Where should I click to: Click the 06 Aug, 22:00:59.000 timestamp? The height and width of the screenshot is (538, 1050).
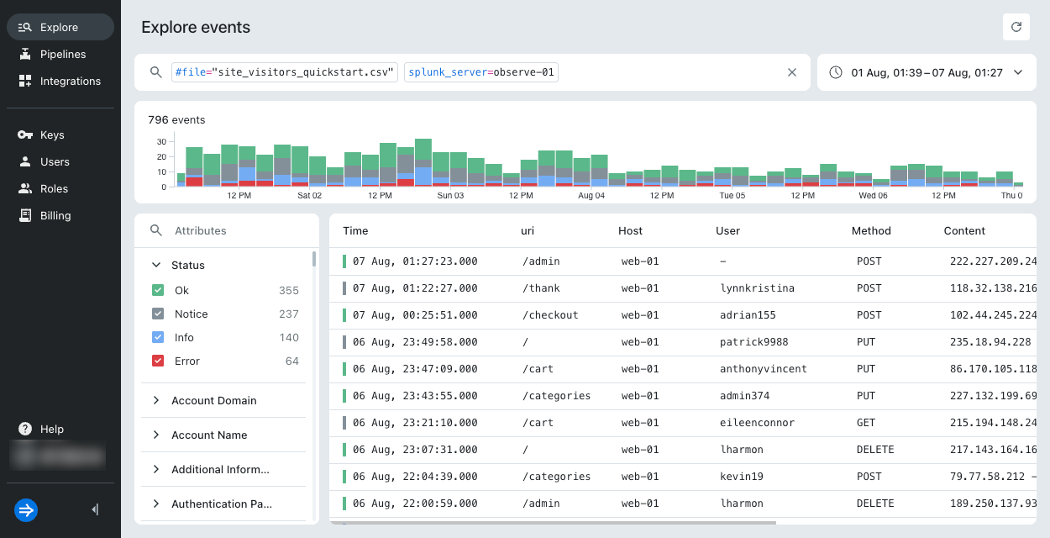(x=415, y=504)
